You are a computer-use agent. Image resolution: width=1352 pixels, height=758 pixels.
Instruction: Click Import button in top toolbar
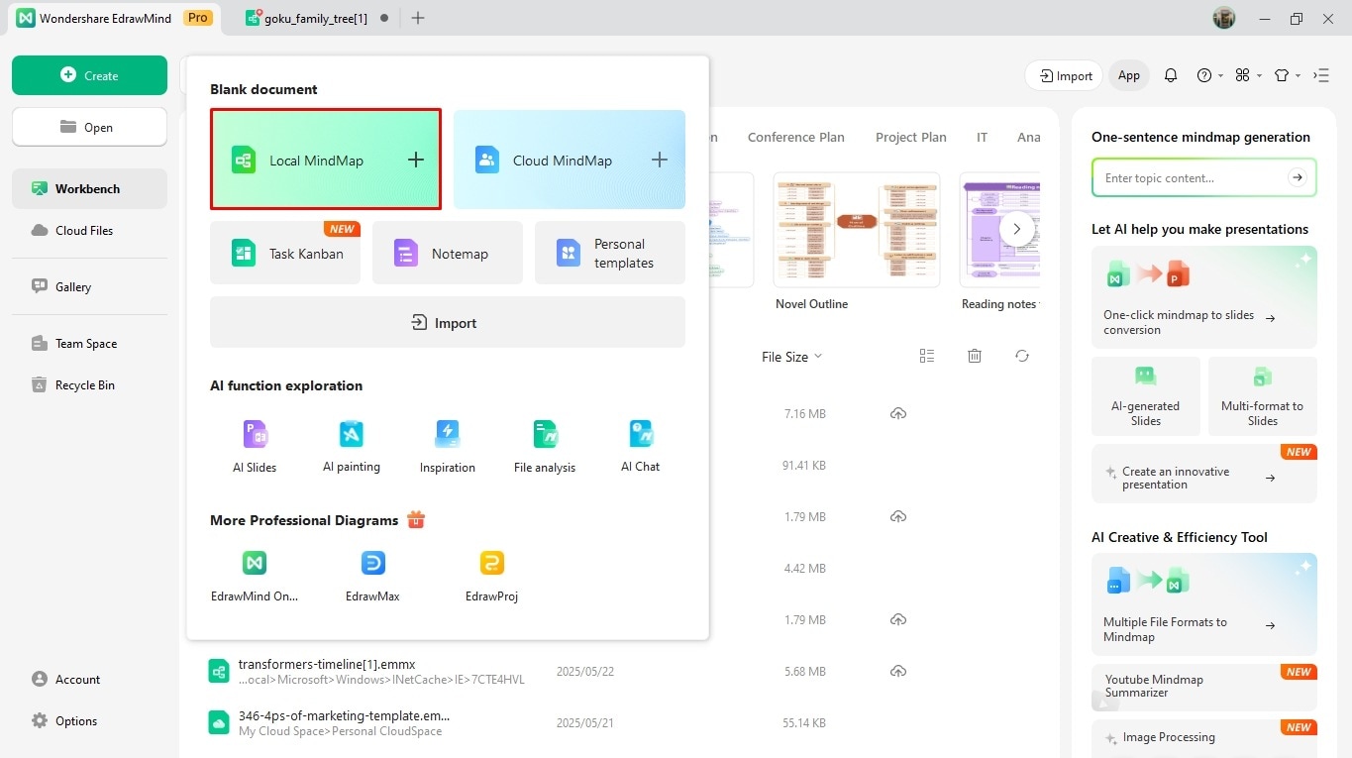pyautogui.click(x=1066, y=75)
